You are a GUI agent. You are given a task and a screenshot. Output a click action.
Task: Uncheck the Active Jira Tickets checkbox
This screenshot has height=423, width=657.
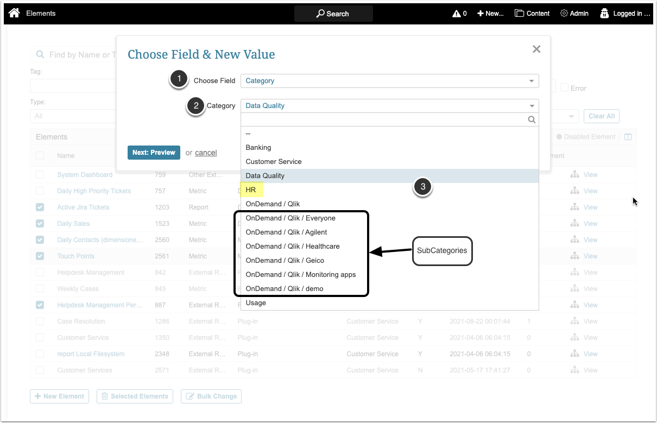[40, 207]
